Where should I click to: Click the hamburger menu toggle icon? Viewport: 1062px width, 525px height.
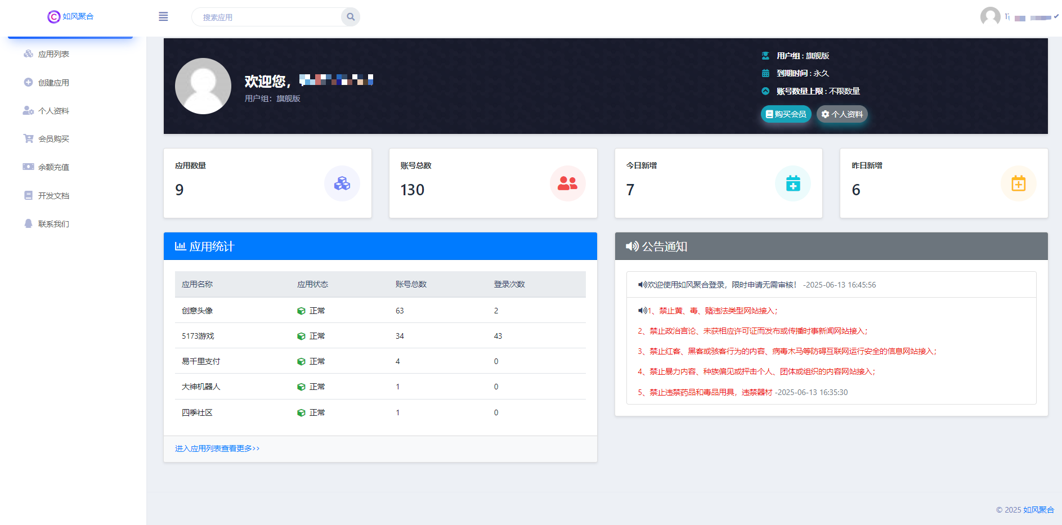[x=163, y=17]
